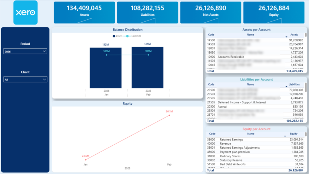This screenshot has height=174, width=309.
Task: Open the Client dropdown showing All
Action: pos(25,79)
